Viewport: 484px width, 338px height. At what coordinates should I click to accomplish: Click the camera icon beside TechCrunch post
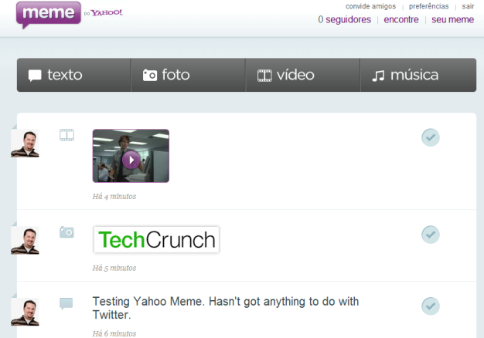[x=67, y=232]
